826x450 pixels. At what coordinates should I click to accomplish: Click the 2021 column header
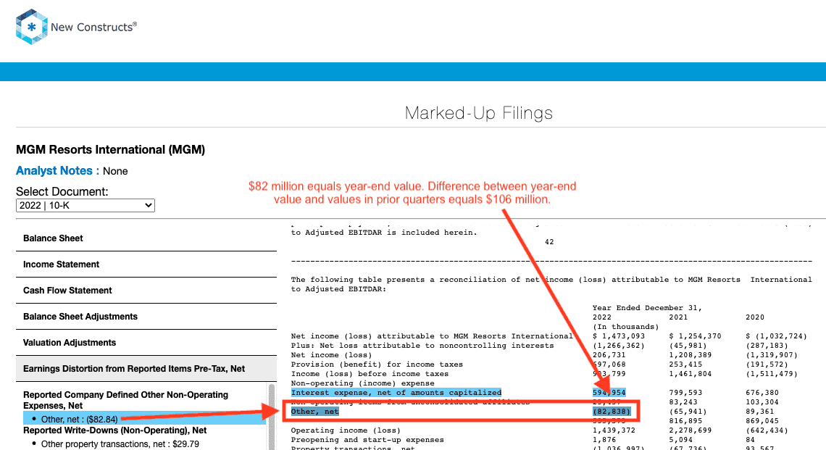[678, 317]
